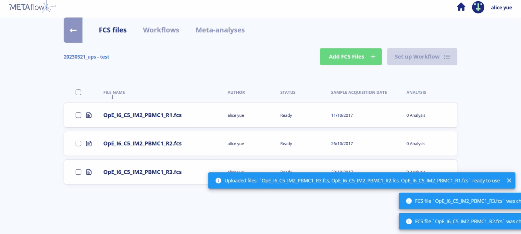Click file icon for PBMC1_R1.fcs

click(x=89, y=115)
